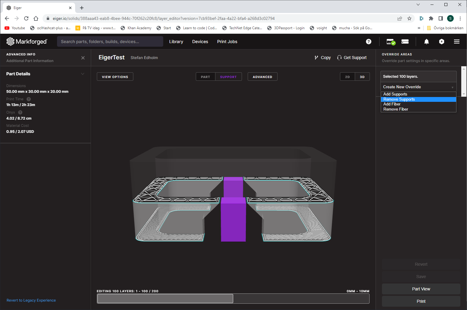Switch view to 2D
Screen dimensions: 467x310
pos(347,77)
